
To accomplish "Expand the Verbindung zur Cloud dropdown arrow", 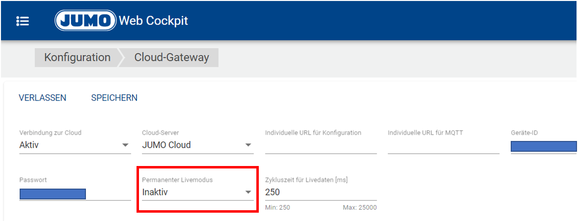I will click(x=125, y=145).
